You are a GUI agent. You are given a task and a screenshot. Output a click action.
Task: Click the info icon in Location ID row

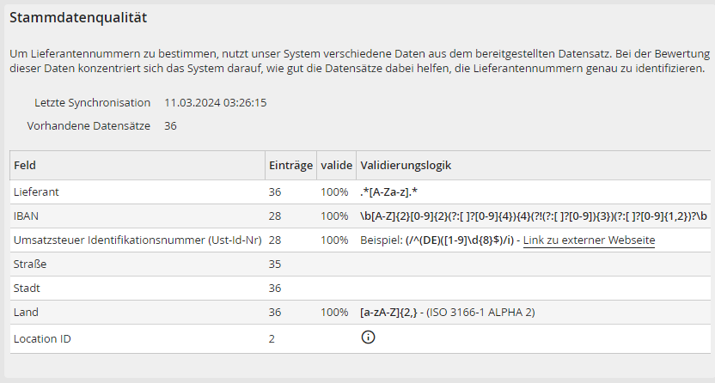pos(368,337)
